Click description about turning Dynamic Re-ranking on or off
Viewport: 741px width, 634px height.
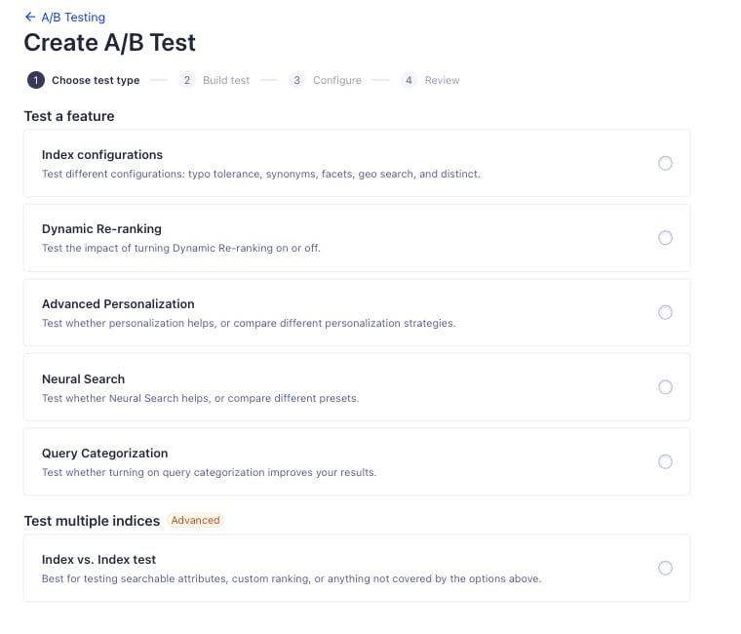click(181, 248)
